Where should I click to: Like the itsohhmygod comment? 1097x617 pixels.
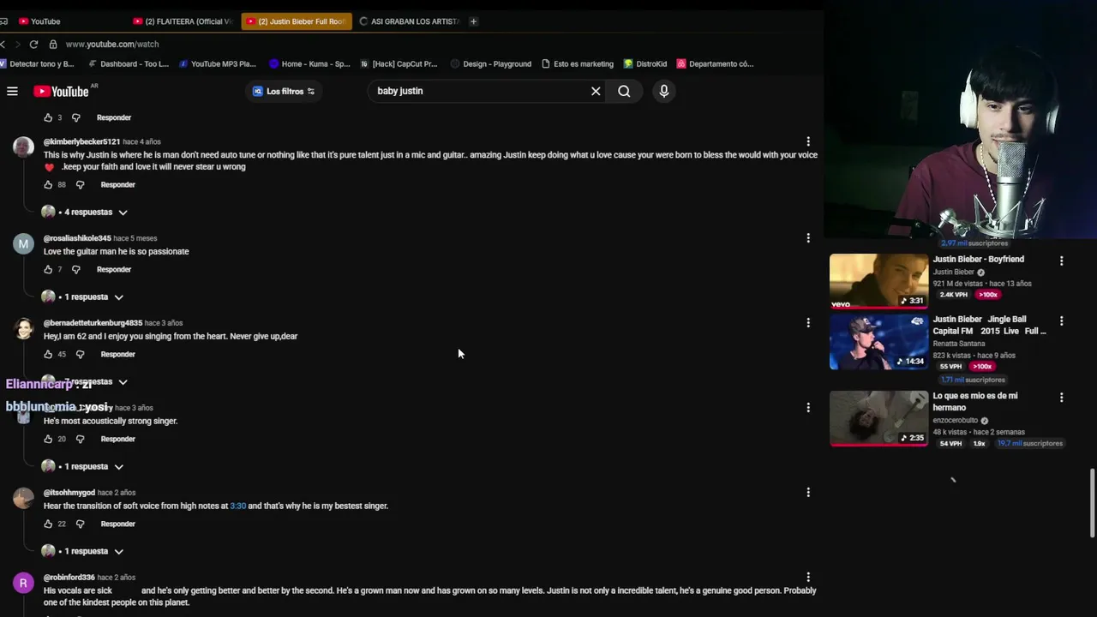[x=48, y=524]
